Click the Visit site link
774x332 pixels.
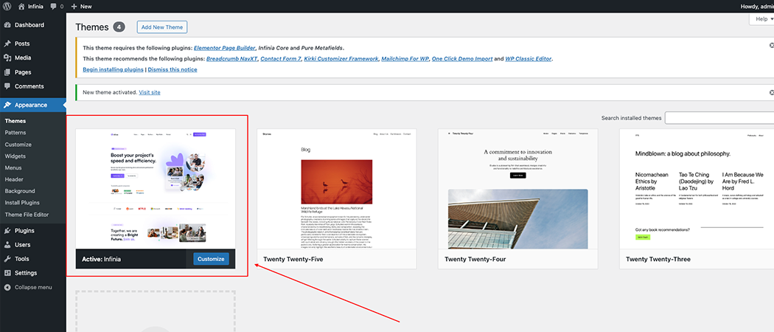click(150, 92)
